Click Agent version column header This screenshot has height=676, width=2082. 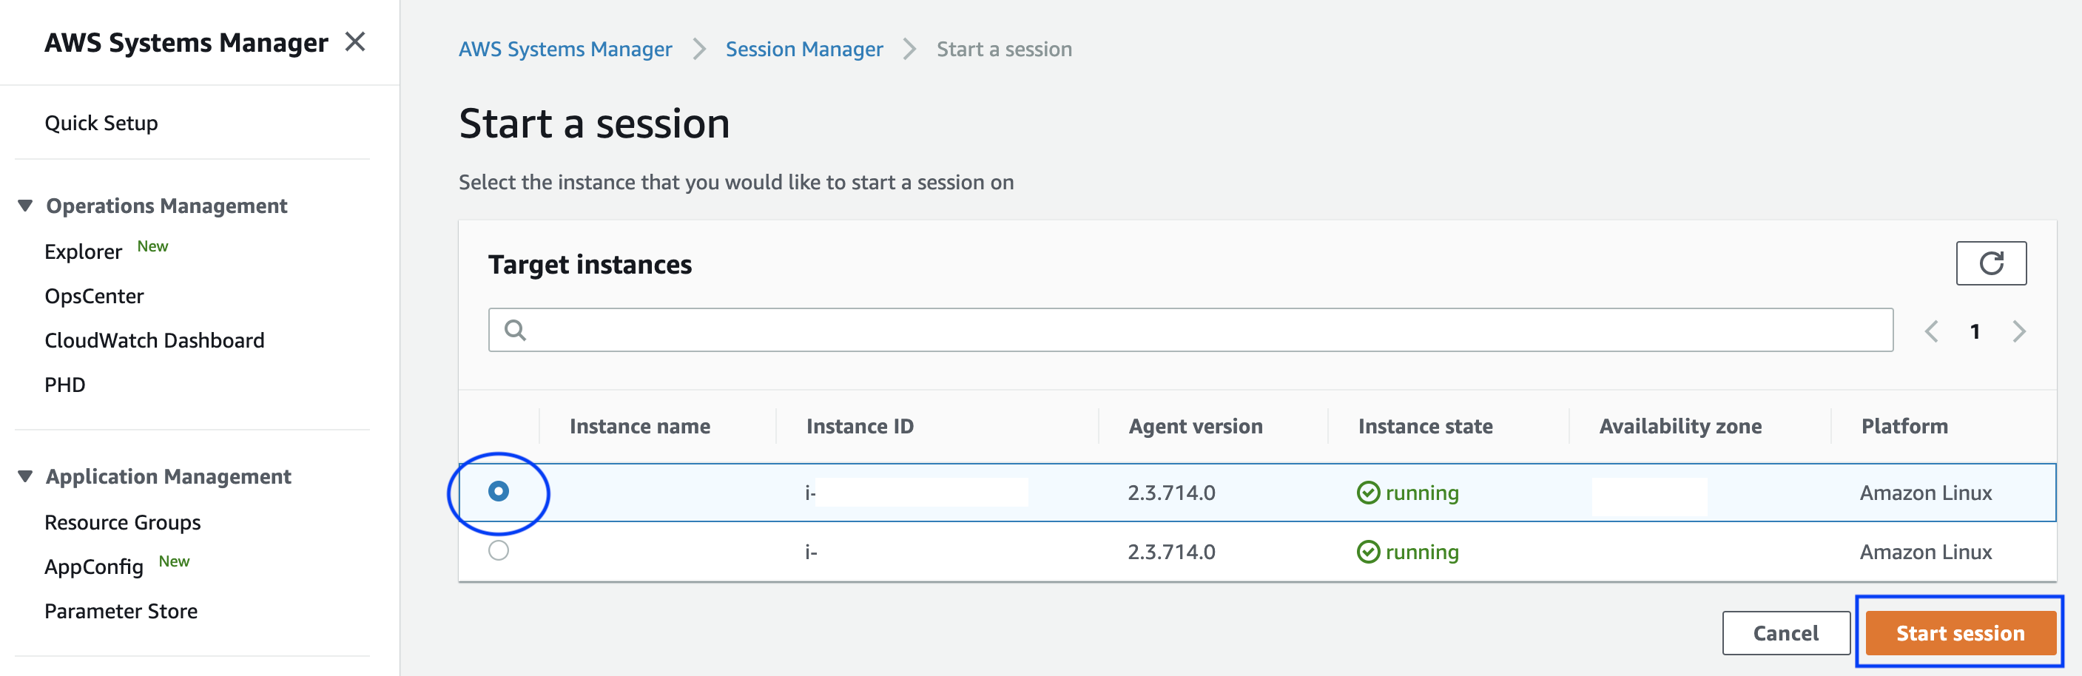tap(1196, 427)
